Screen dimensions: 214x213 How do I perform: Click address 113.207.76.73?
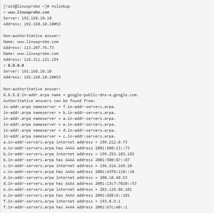tap(39, 48)
